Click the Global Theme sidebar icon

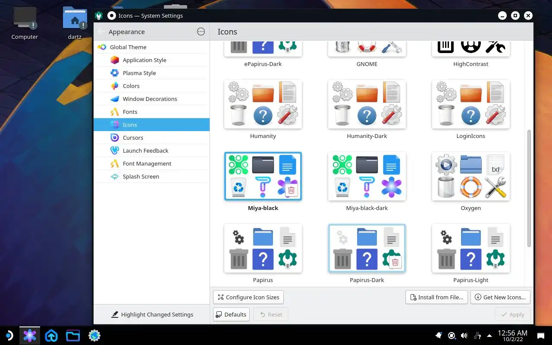click(102, 47)
